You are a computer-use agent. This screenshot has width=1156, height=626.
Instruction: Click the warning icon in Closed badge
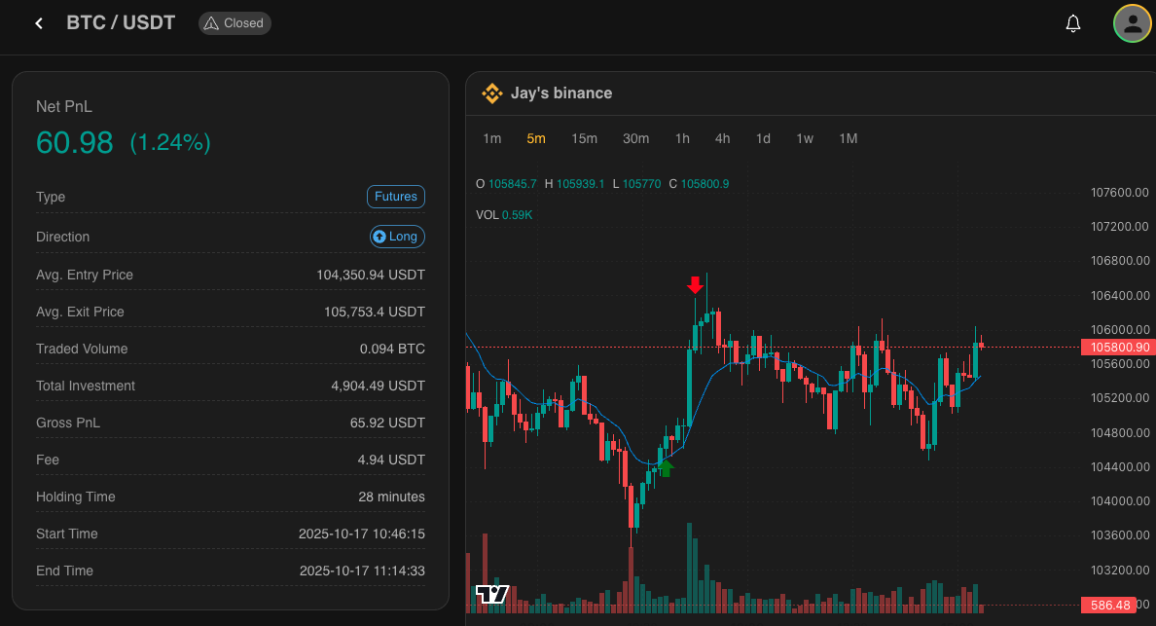click(x=211, y=23)
